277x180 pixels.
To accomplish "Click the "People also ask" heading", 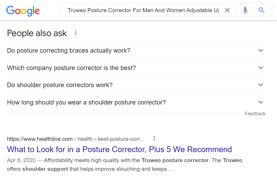I will [37, 33].
